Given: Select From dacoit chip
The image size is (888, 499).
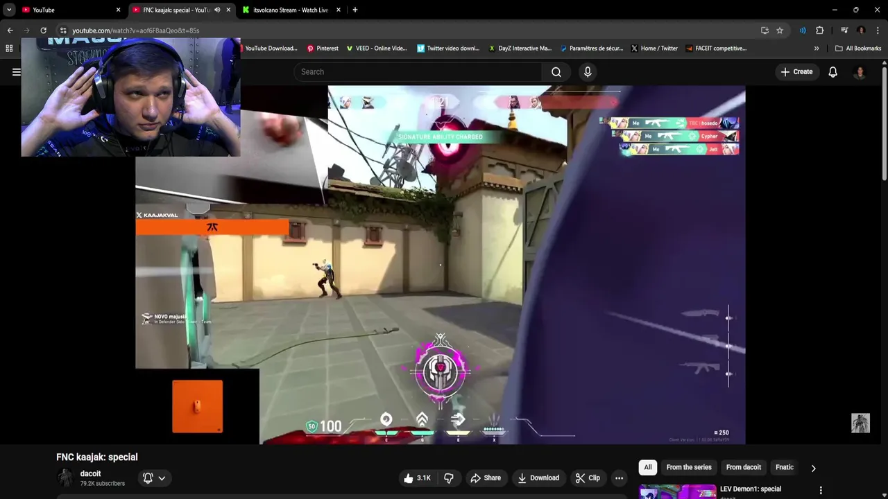Looking at the screenshot, I should [x=744, y=468].
